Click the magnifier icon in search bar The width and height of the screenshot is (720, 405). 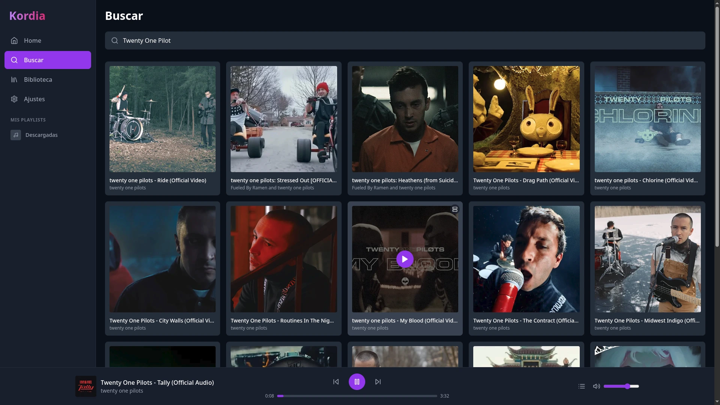point(115,40)
